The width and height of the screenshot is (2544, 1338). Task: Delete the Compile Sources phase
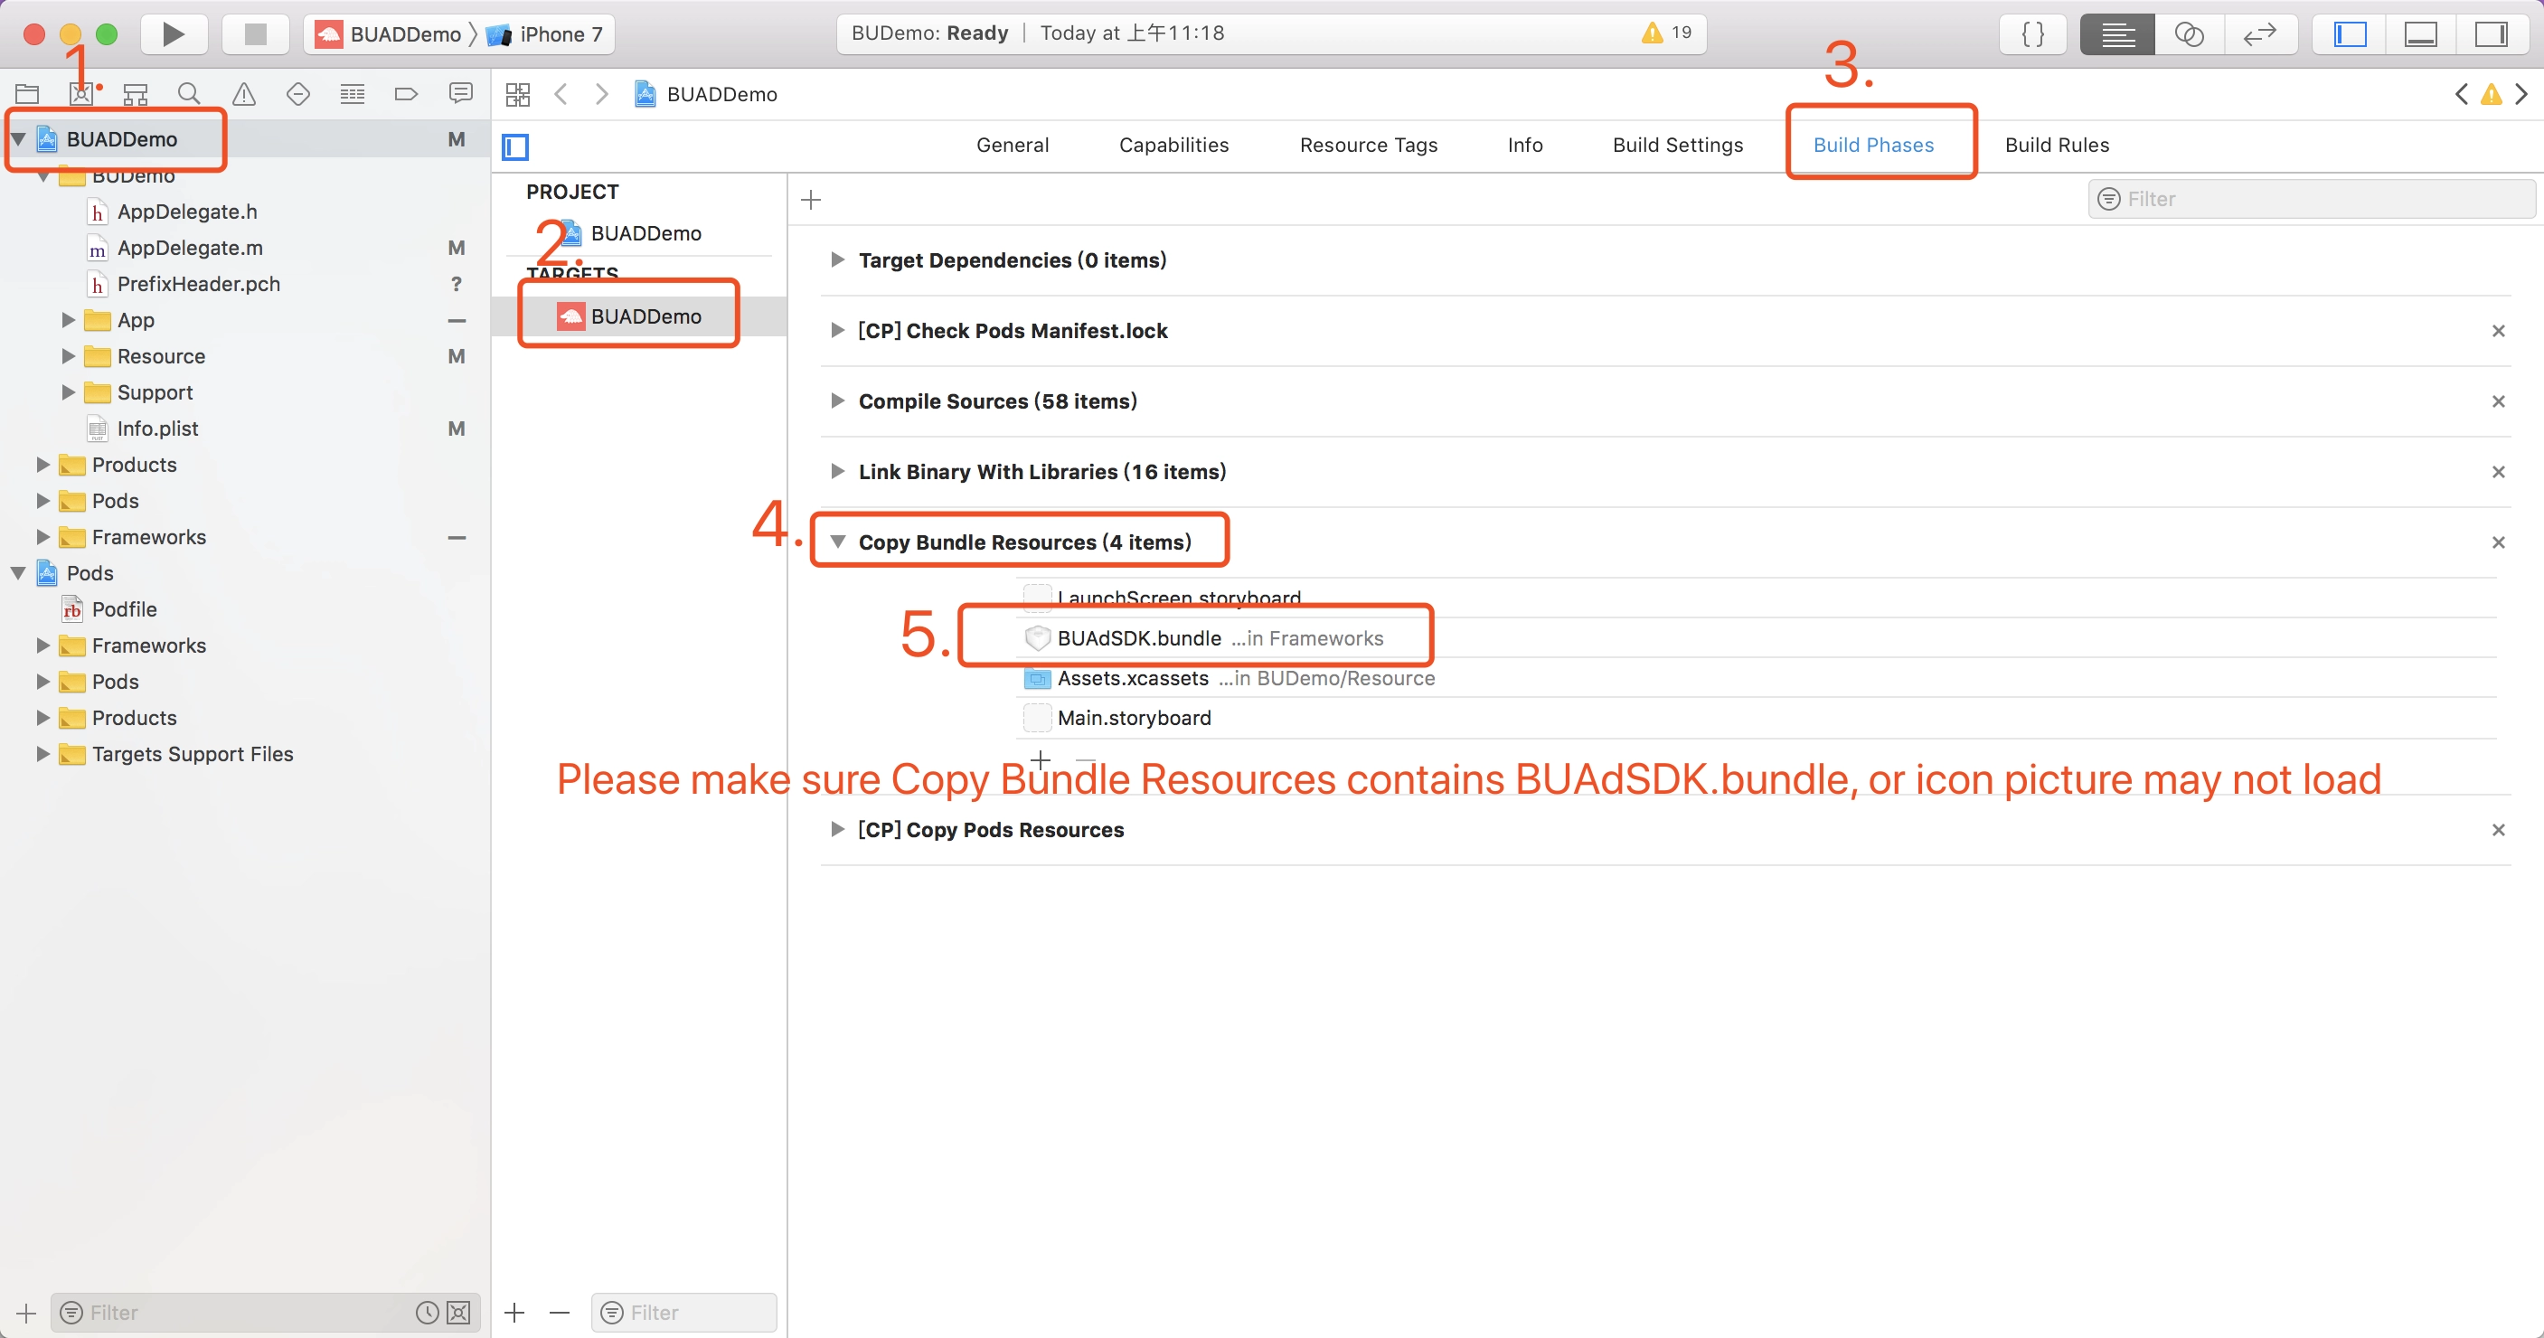[x=2499, y=400]
